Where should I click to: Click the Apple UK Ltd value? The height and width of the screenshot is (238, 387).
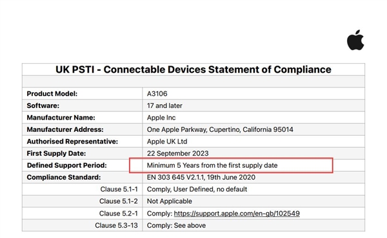click(x=167, y=142)
